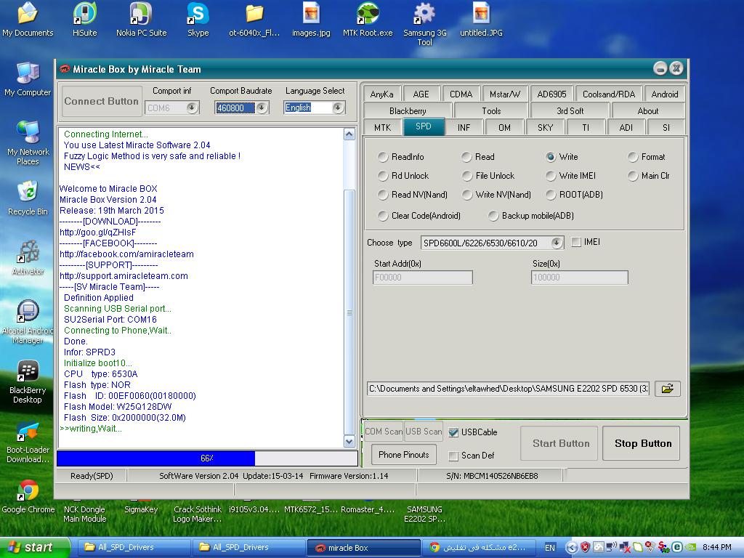744x558 pixels.
Task: Switch to the Tools tab
Action: point(491,110)
